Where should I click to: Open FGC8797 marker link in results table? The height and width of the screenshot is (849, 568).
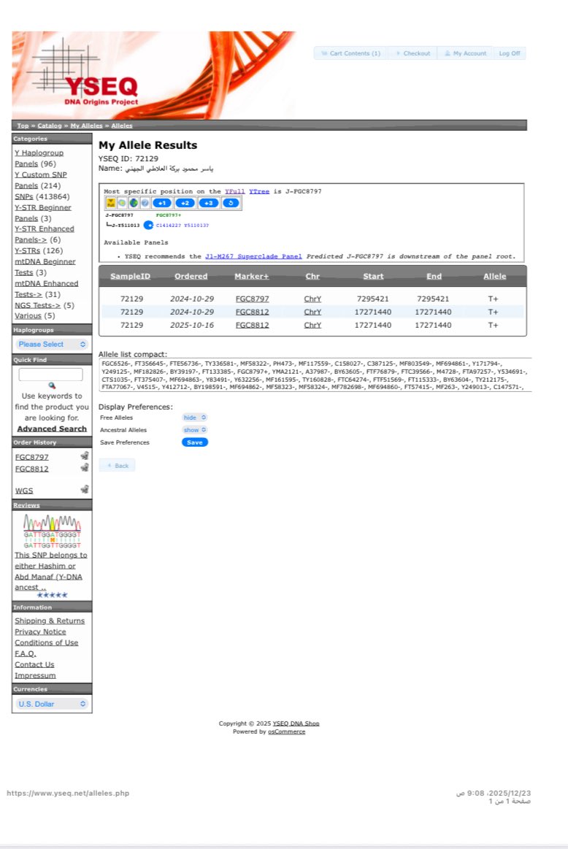pyautogui.click(x=253, y=299)
